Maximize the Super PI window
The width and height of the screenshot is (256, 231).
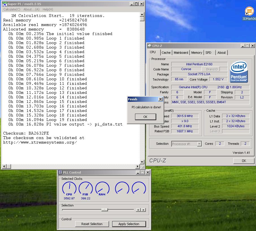(136, 4)
